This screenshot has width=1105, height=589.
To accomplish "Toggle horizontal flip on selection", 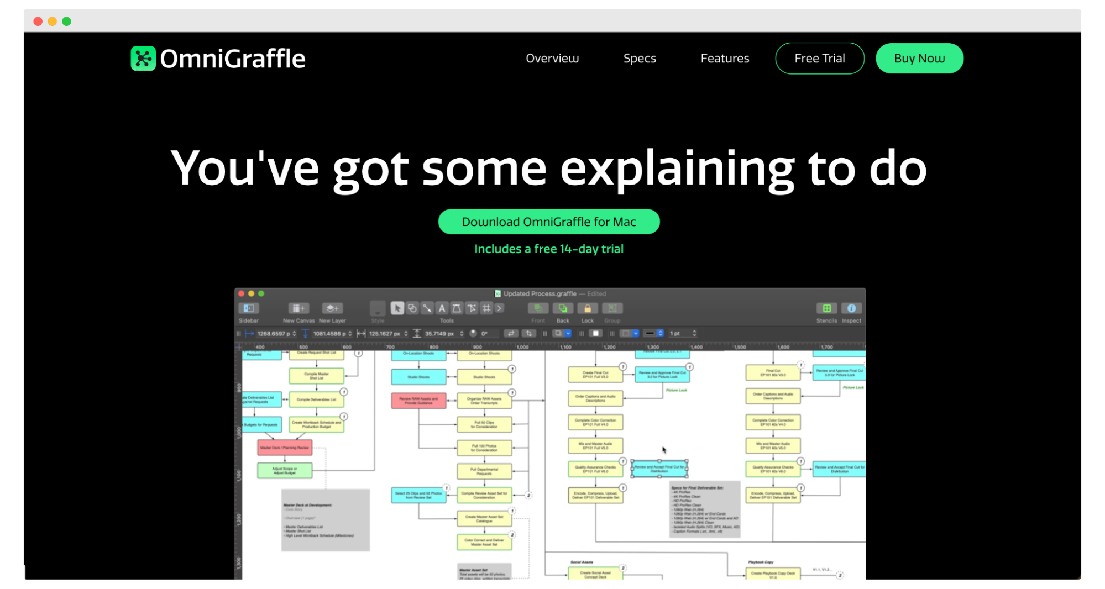I will click(x=511, y=333).
